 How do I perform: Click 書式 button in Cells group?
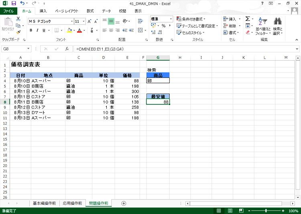(231, 33)
